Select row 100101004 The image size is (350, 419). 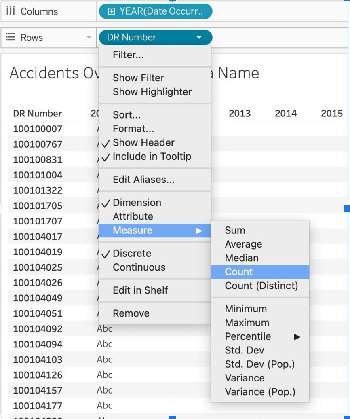click(38, 175)
